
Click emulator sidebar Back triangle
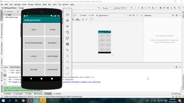click(x=68, y=56)
